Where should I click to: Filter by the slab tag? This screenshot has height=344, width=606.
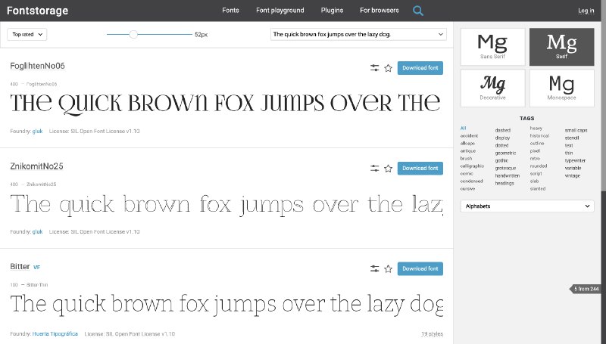tap(534, 181)
